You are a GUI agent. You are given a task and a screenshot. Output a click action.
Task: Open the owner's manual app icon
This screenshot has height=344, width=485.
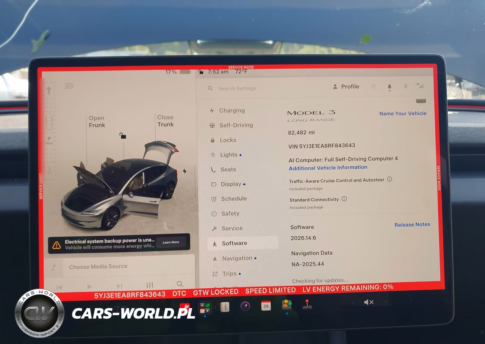pyautogui.click(x=225, y=307)
